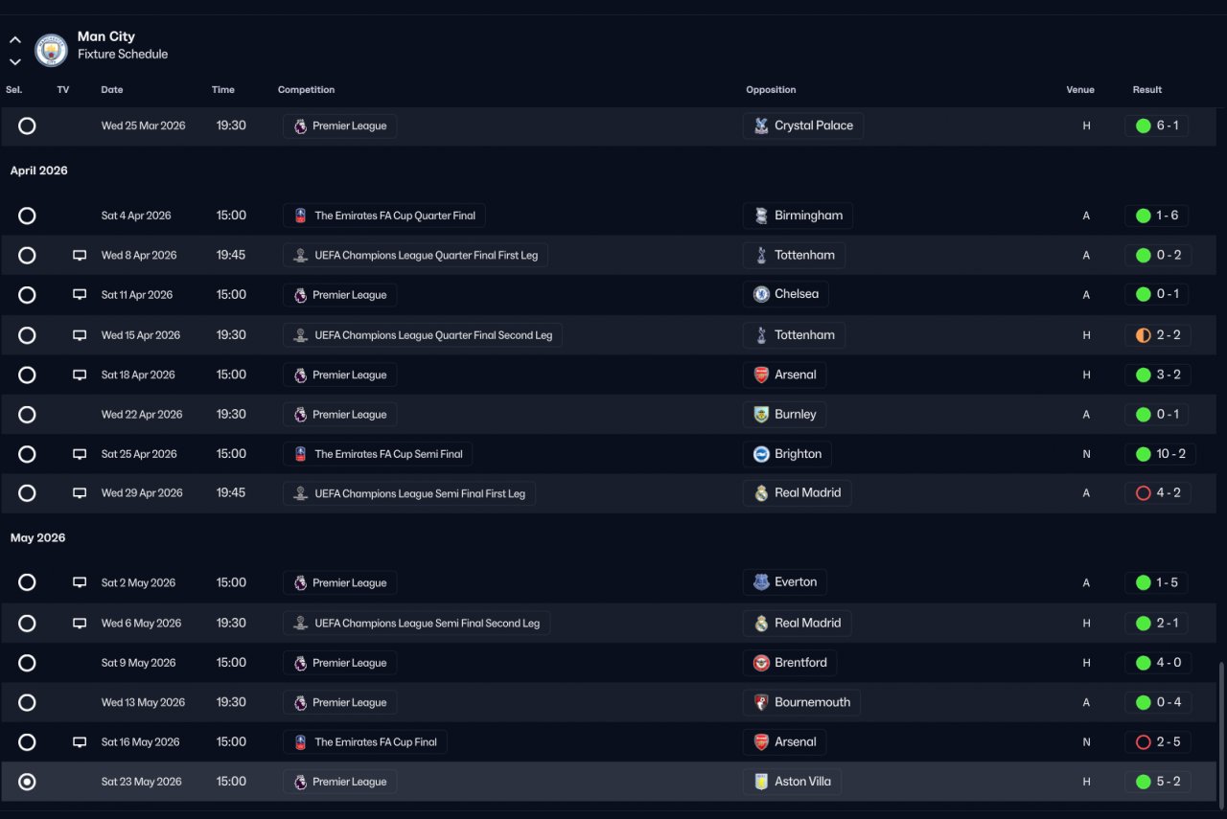Screen dimensions: 1227x819
Task: Toggle the selected Aston Villa fixture radio
Action: 27,782
